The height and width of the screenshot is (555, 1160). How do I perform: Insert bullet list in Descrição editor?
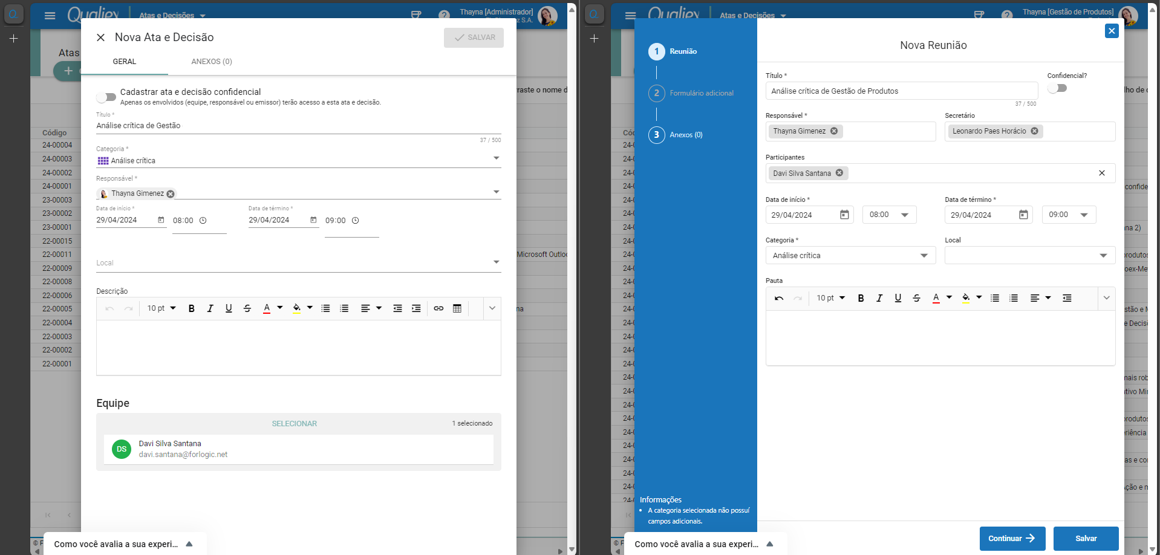[x=325, y=308]
